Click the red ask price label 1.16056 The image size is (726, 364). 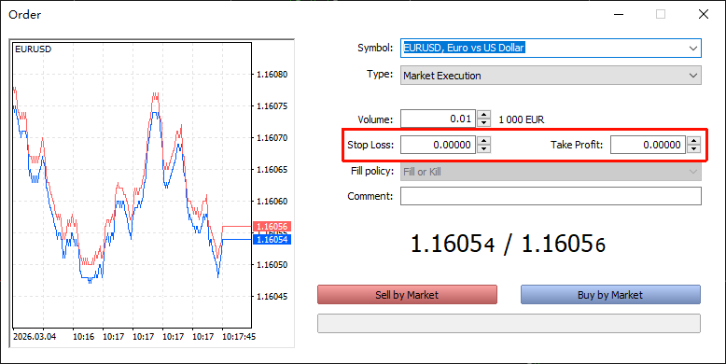pos(272,227)
